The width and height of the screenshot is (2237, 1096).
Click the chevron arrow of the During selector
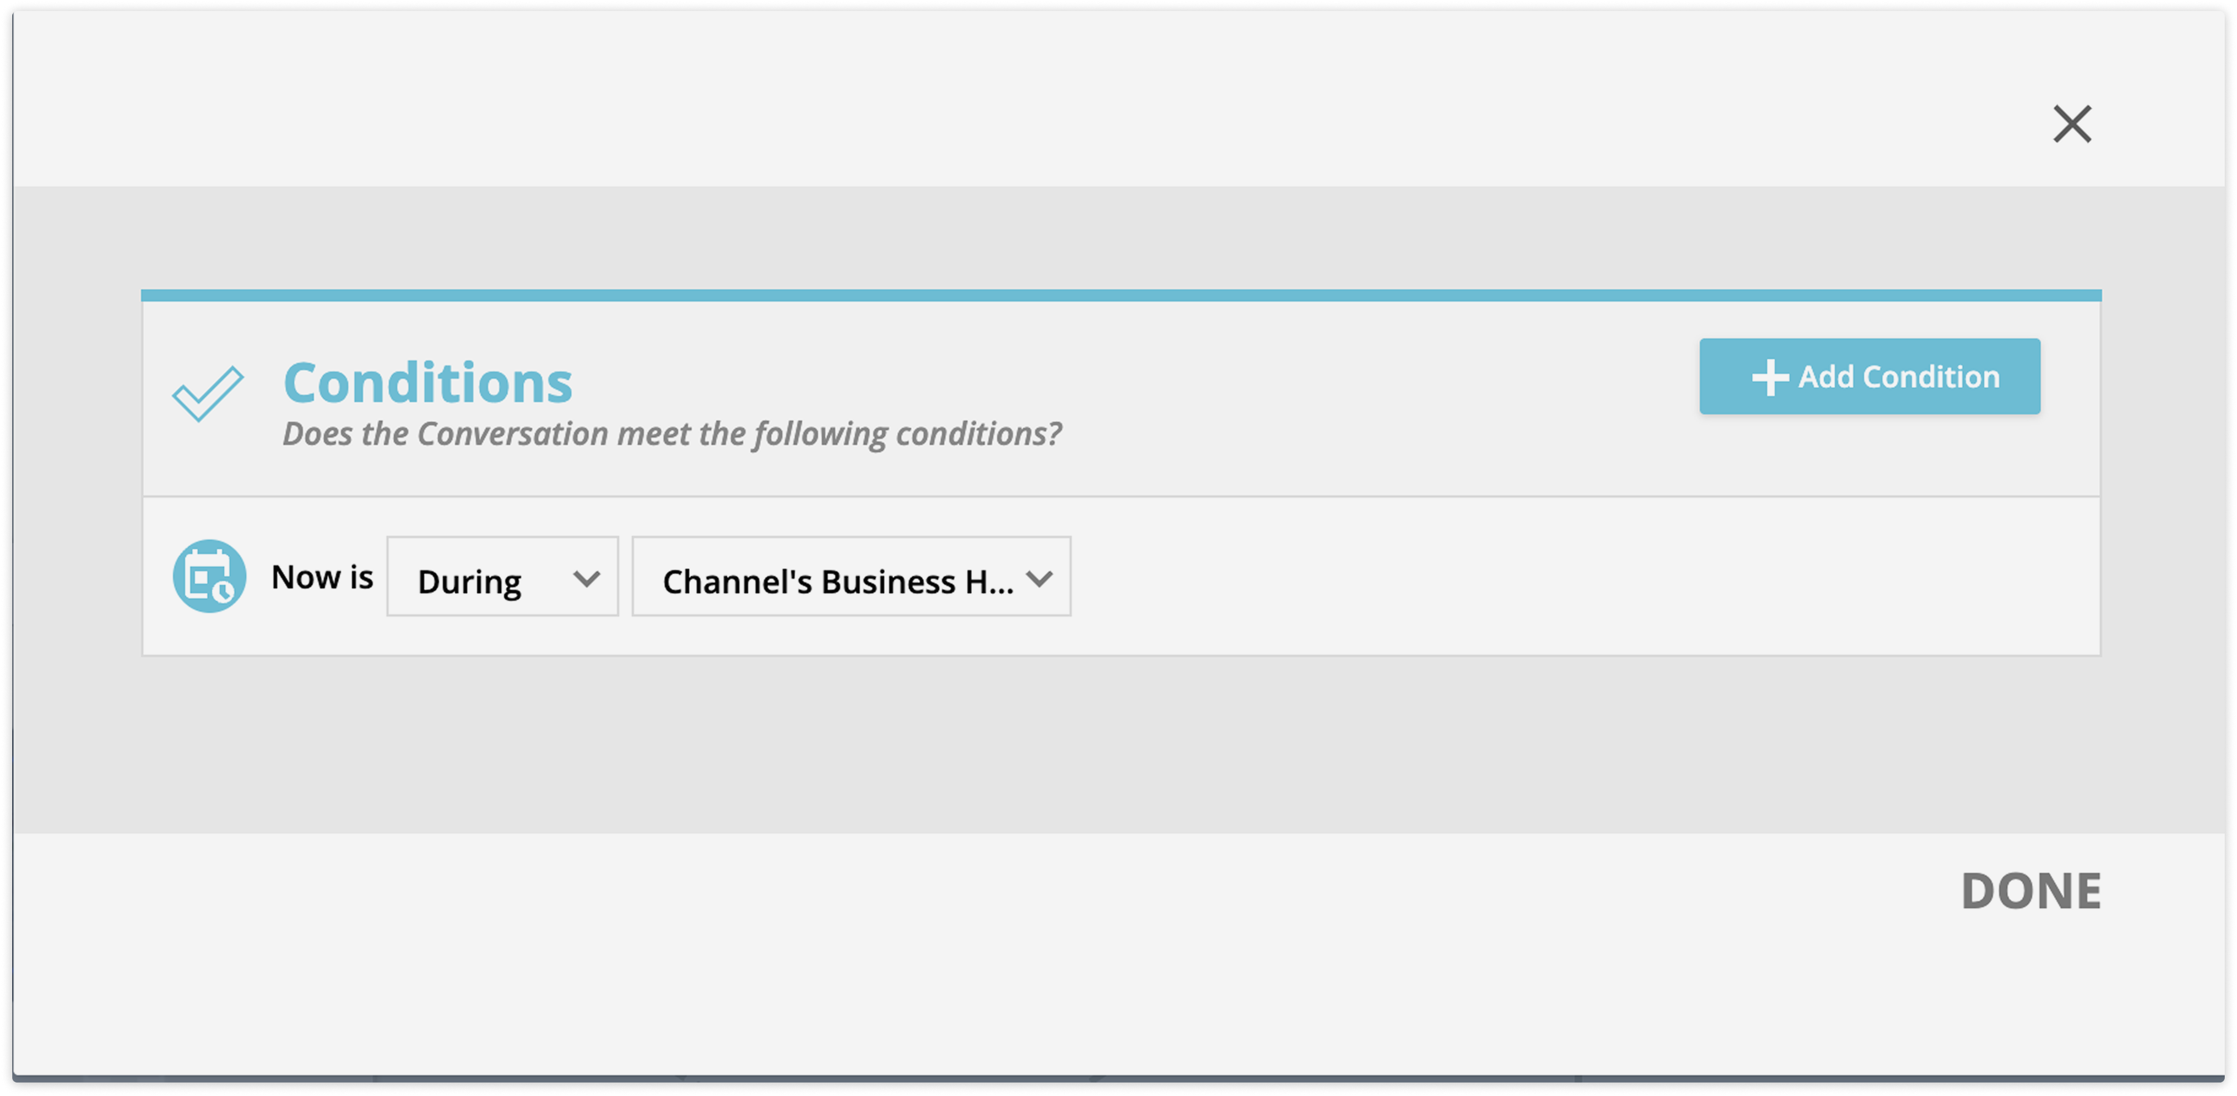click(587, 579)
